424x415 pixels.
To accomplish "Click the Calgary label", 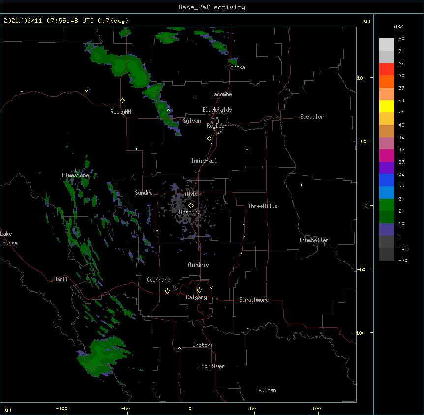I will tap(196, 297).
